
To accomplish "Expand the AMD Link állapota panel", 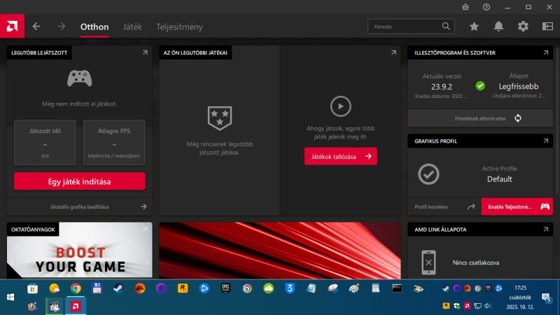I will tap(546, 230).
